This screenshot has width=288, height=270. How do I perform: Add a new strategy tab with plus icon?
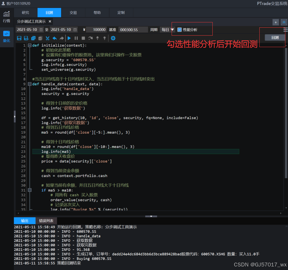point(276,22)
